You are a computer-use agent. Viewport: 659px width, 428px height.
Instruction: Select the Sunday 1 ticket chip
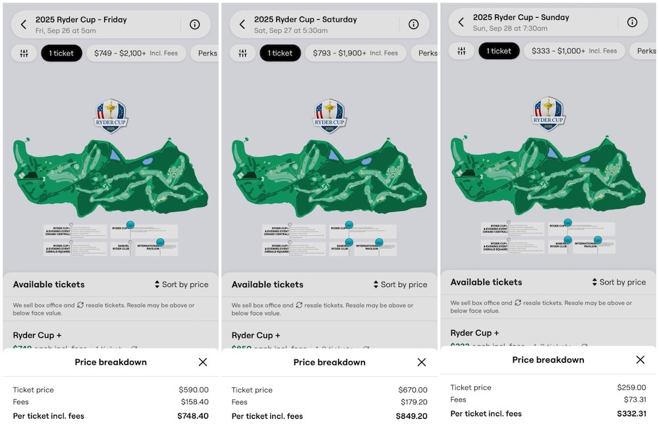(499, 51)
